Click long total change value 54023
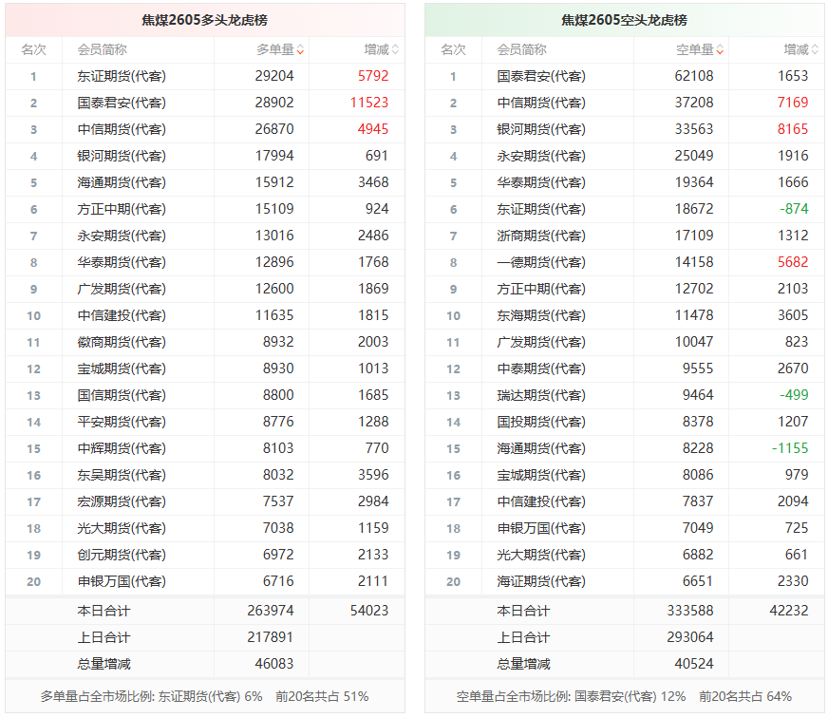Image resolution: width=828 pixels, height=718 pixels. point(369,611)
